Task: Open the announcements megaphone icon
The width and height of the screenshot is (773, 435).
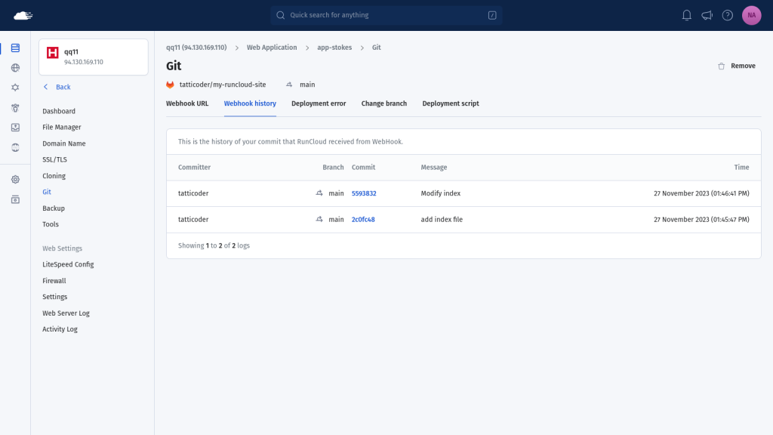Action: click(707, 15)
